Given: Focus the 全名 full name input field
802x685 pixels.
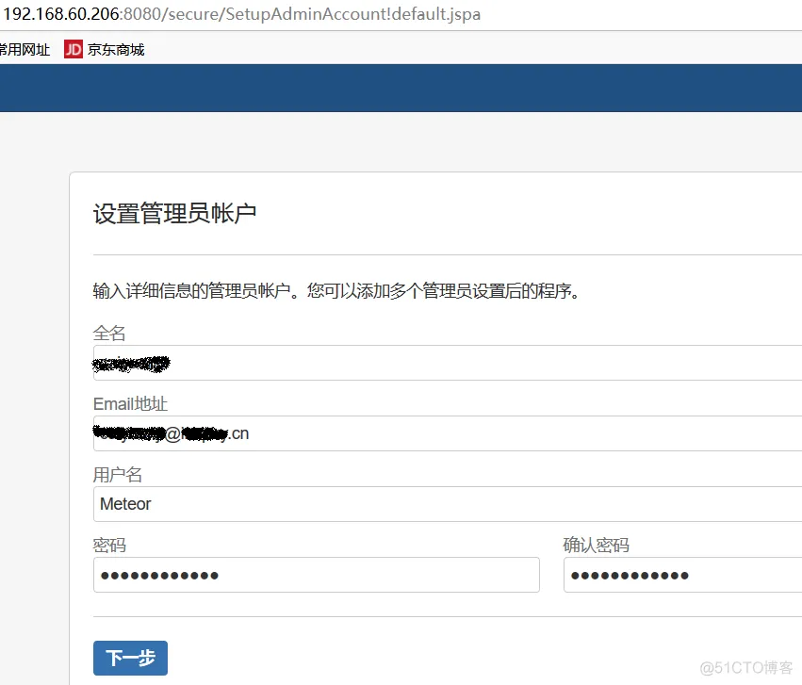Looking at the screenshot, I should (448, 363).
